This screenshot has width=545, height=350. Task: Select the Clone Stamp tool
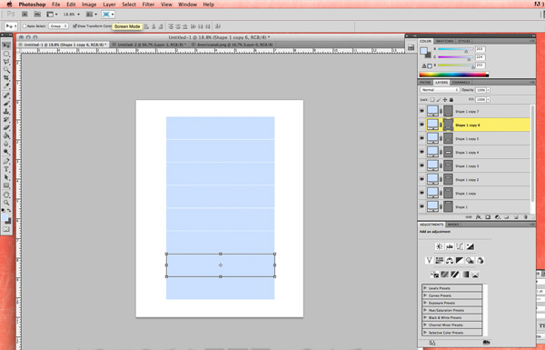[6, 112]
